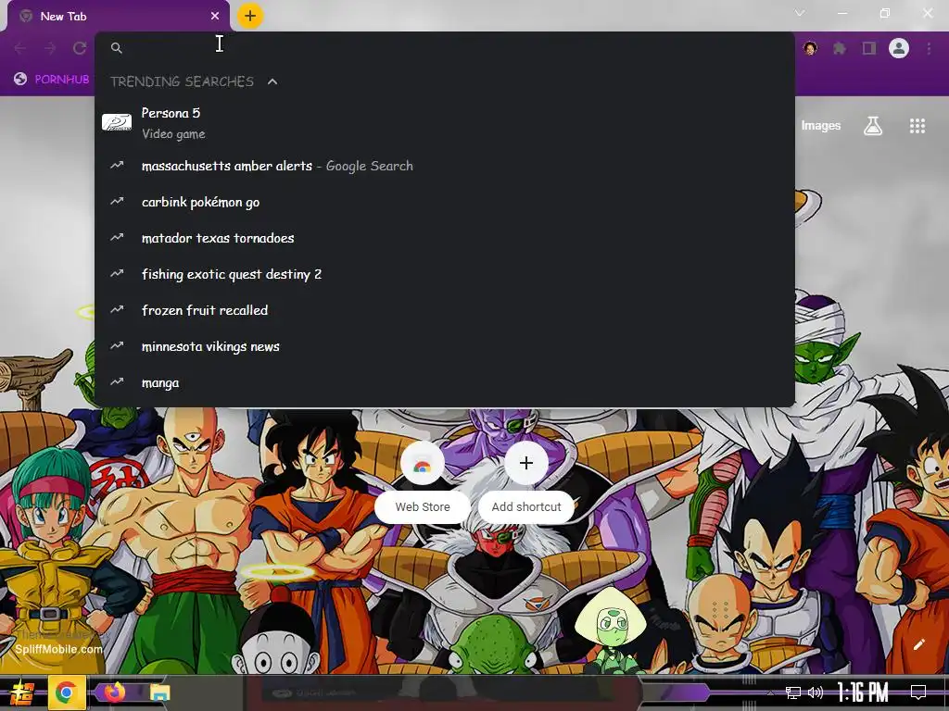
Task: Collapse the Trending Searches section
Action: [272, 81]
